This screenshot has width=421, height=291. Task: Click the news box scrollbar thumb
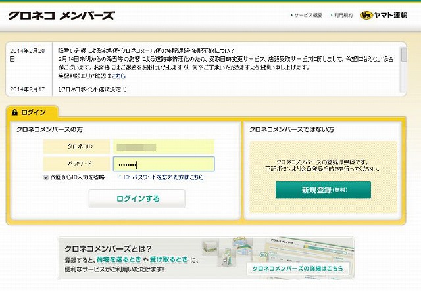pyautogui.click(x=403, y=55)
